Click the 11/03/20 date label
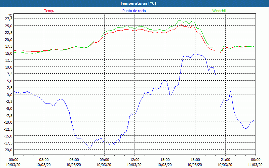269x168 pixels. click(255, 165)
